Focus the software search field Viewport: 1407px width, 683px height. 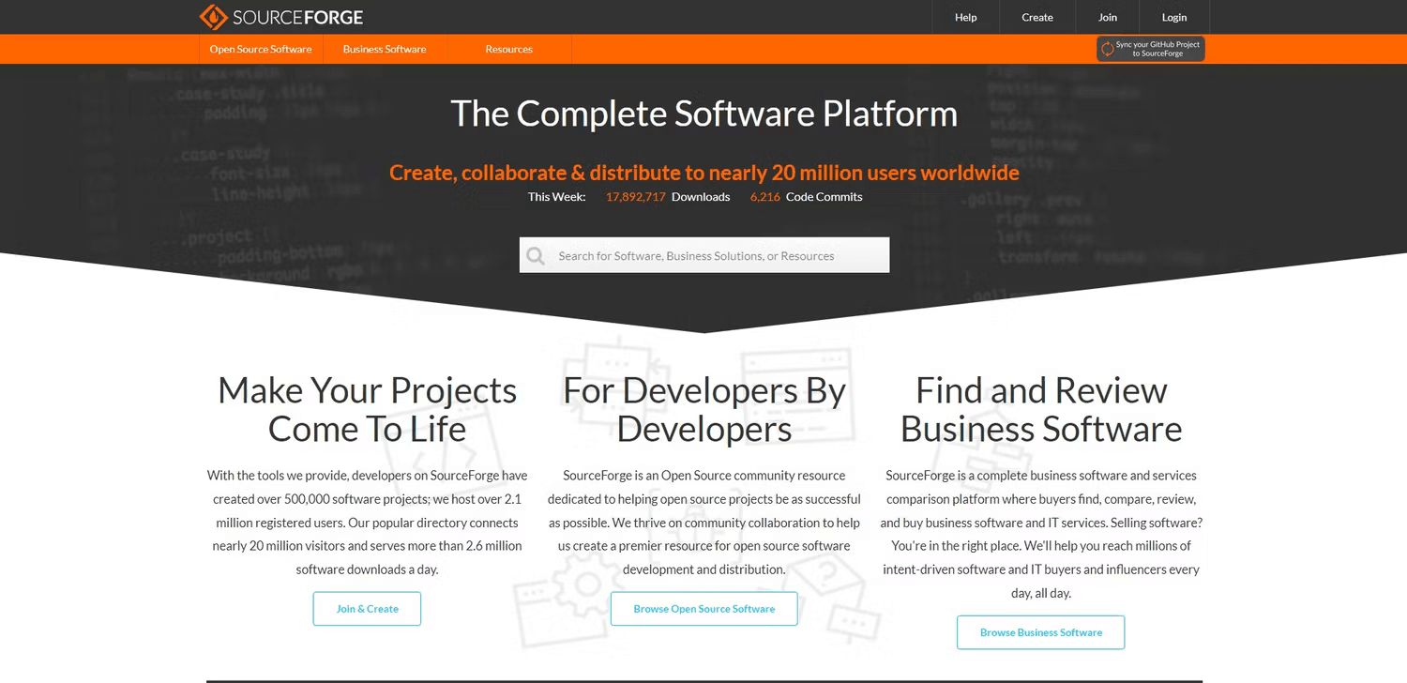point(704,255)
